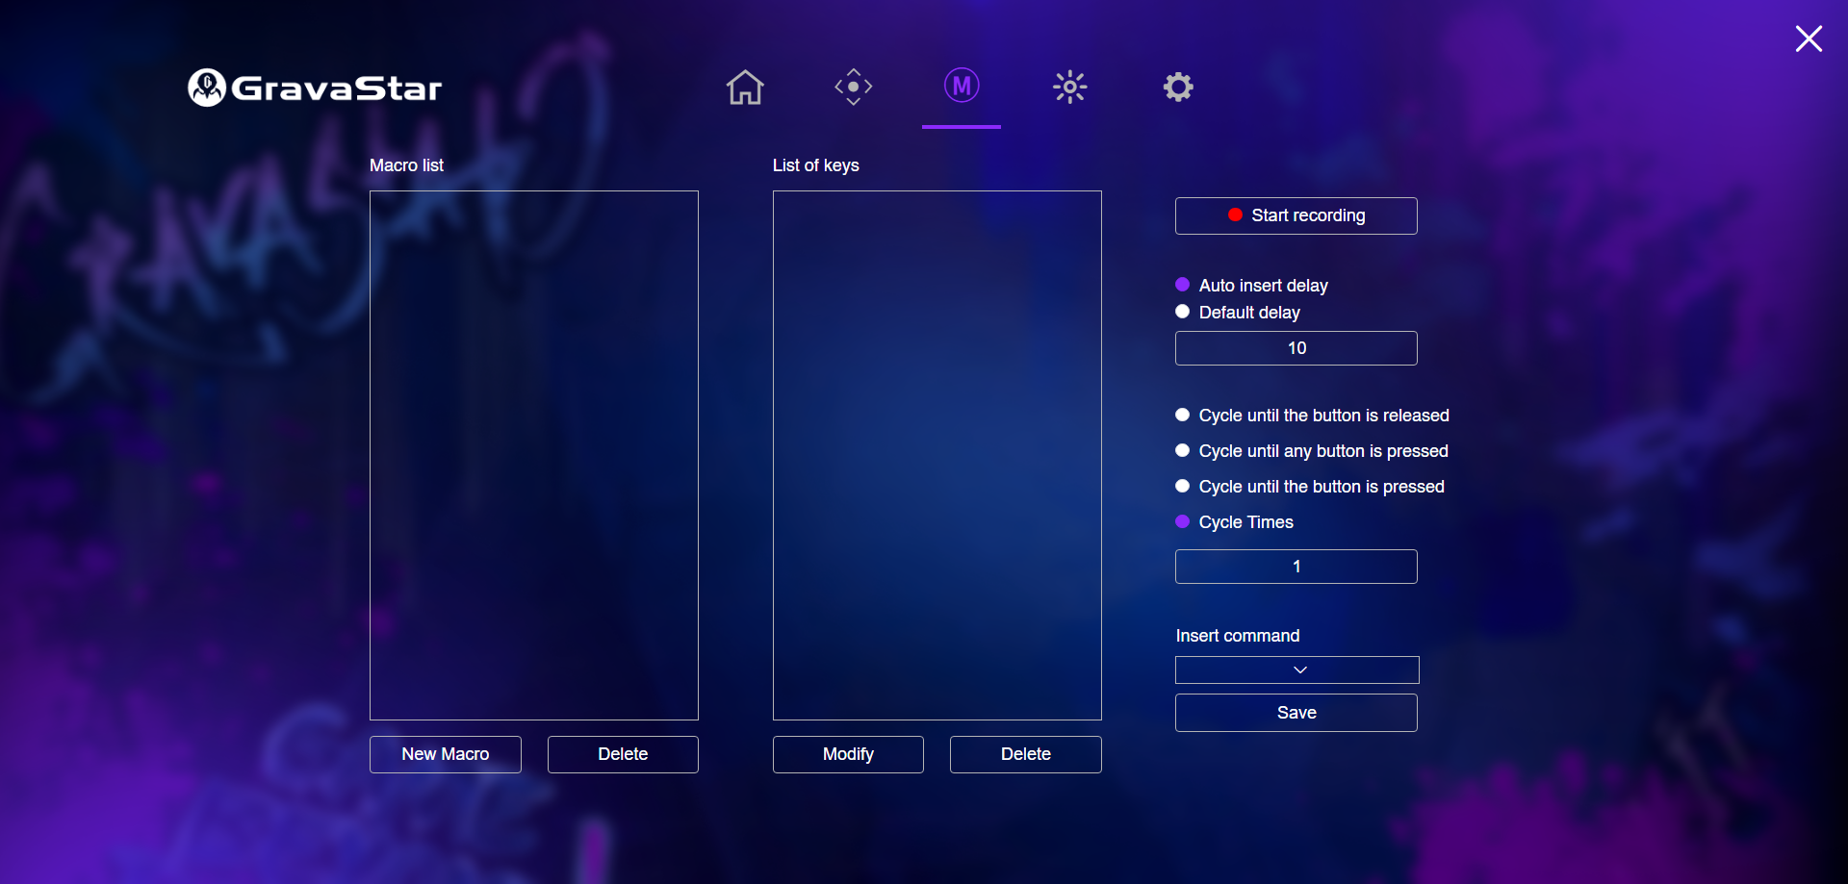Image resolution: width=1848 pixels, height=884 pixels.
Task: Click the Start recording button
Action: click(1296, 215)
